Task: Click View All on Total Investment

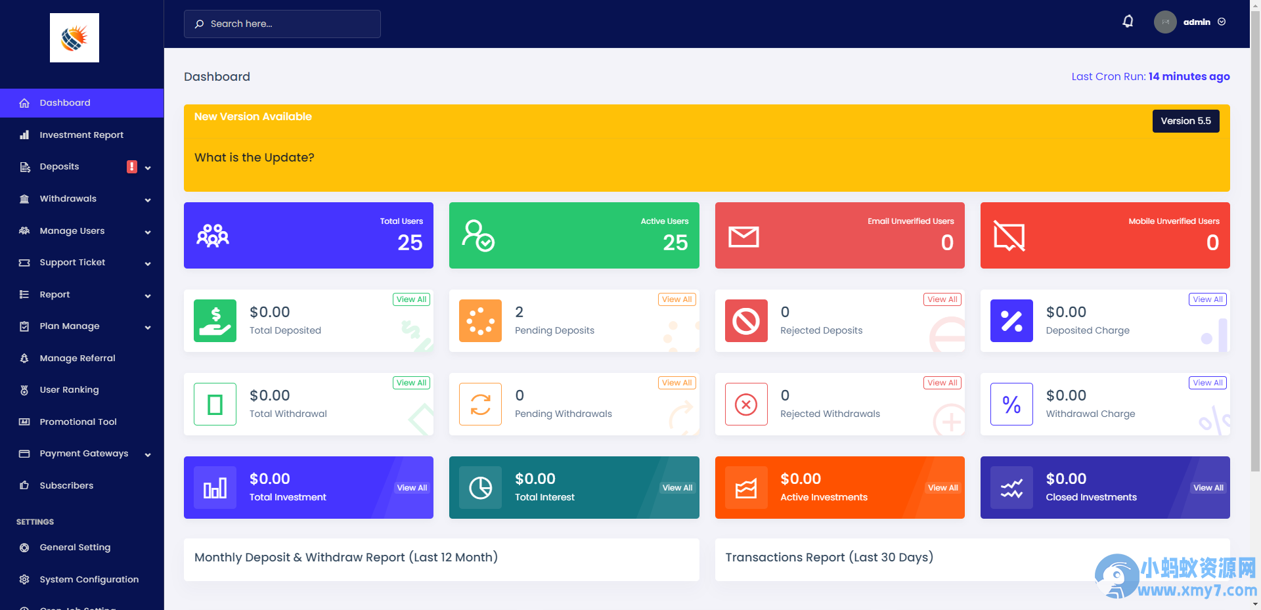Action: pos(412,488)
